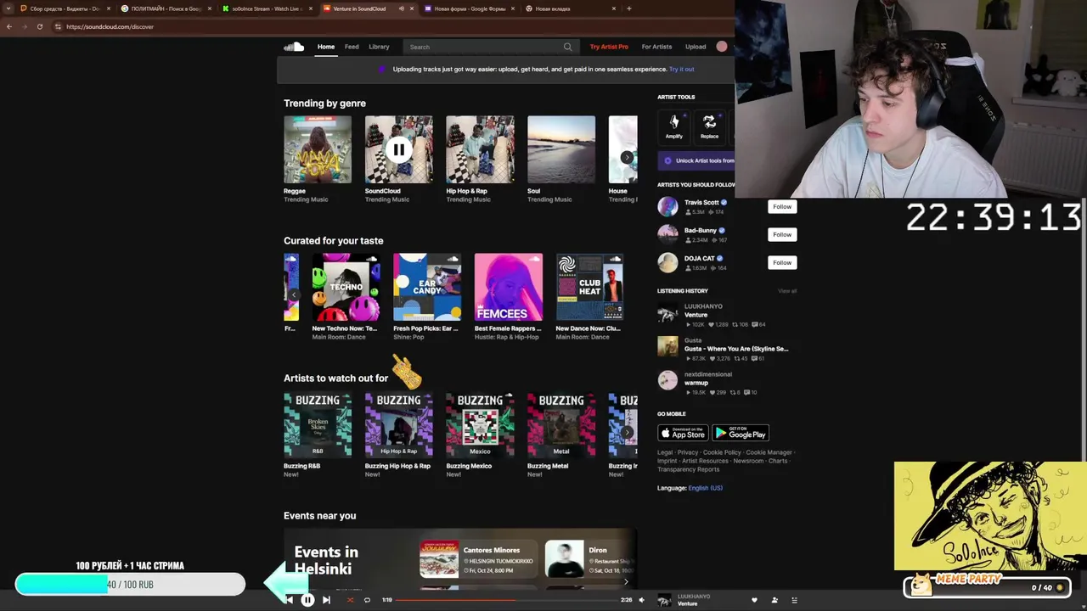Click Try it out in the banner
1087x611 pixels.
[681, 69]
